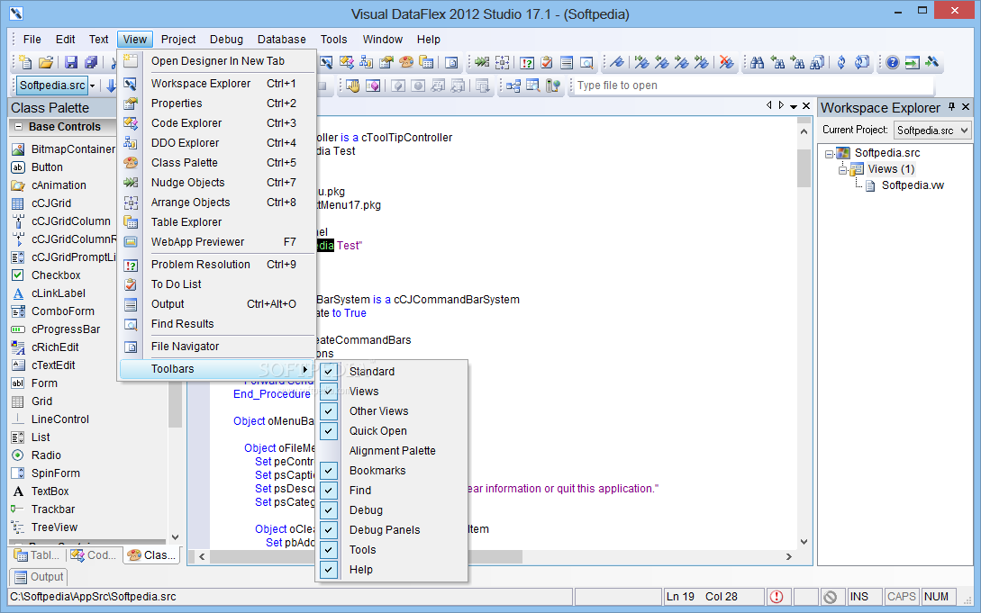Click the Toggle Bookmark toolbar icon
Viewport: 981px width, 613px height.
pos(617,62)
